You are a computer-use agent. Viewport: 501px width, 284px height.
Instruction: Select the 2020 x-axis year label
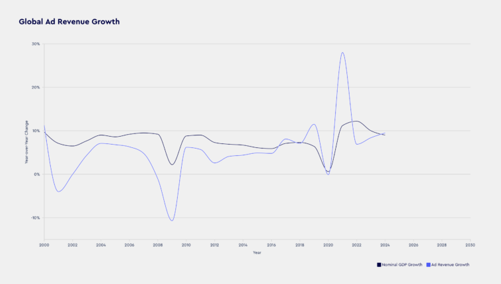[328, 245]
